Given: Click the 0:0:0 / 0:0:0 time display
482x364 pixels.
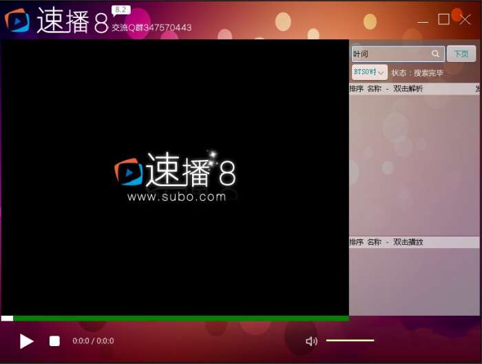Looking at the screenshot, I should pos(93,341).
